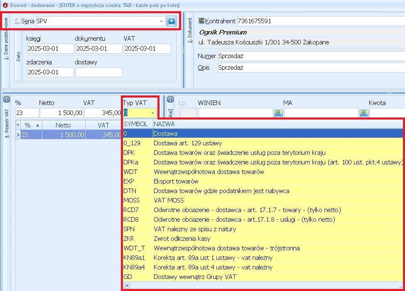
Task: Click the resize grip of the dropdown list
Action: [x=401, y=286]
